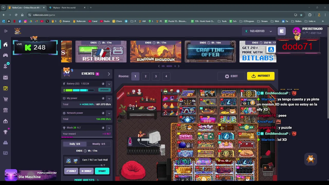The height and width of the screenshot is (185, 329).
Task: Click the Battery info icon
Action: tap(103, 84)
